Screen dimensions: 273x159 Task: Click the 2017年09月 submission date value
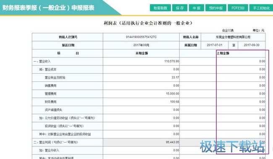pos(141,45)
